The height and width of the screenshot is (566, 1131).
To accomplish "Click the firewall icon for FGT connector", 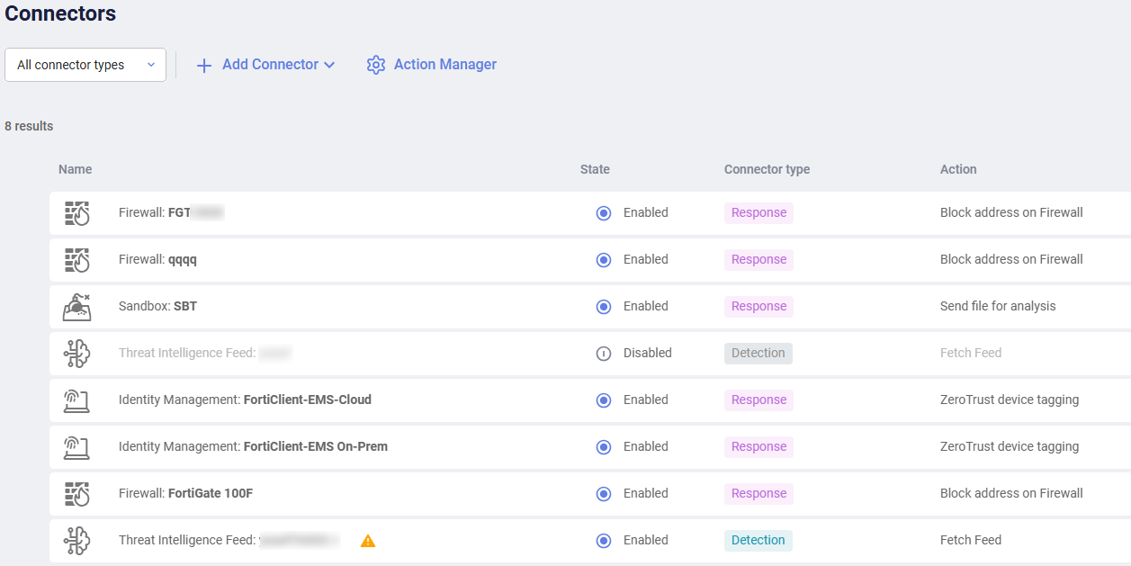I will 77,213.
